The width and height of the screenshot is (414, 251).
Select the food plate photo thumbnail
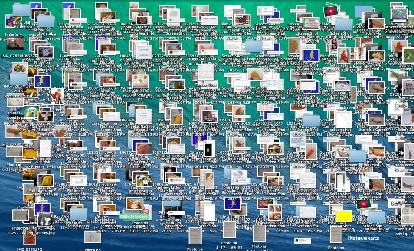click(x=19, y=68)
